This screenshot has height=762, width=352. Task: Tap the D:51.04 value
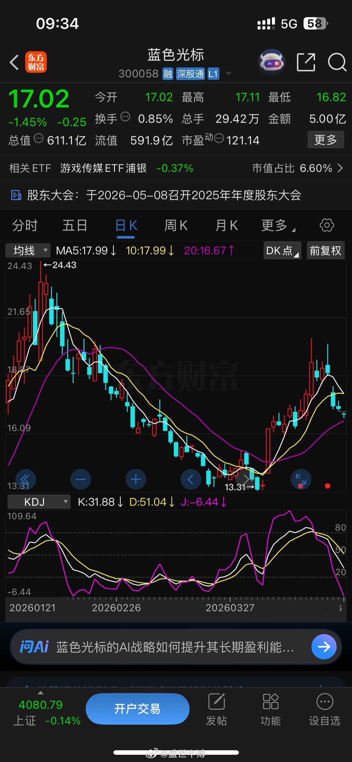(152, 502)
